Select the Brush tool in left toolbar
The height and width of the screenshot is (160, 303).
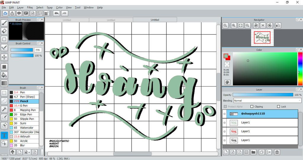tap(4, 23)
